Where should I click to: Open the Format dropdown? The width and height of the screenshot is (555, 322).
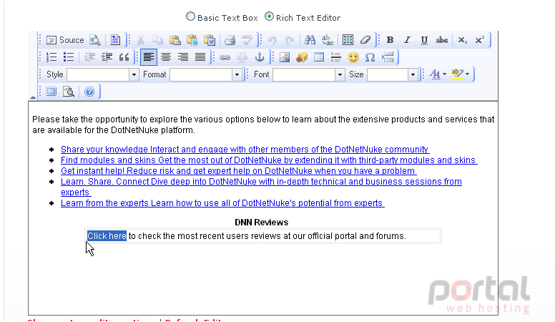click(206, 74)
